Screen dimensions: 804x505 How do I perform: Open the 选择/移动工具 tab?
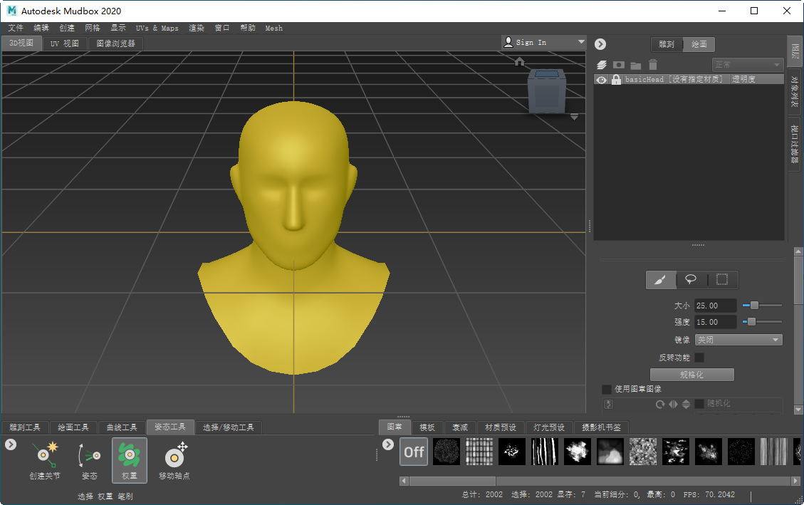point(228,427)
